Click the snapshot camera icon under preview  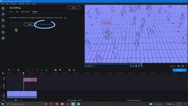click(x=183, y=66)
